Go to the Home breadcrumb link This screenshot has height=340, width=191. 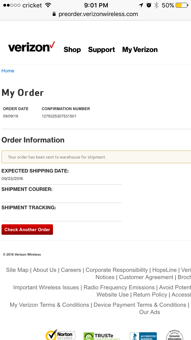point(8,71)
